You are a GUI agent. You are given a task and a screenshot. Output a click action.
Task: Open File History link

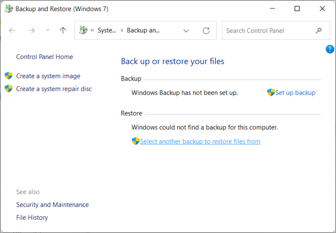32,217
